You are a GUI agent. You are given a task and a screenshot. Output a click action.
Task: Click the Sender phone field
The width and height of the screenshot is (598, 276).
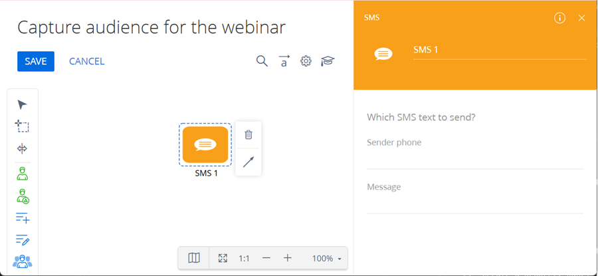click(x=474, y=160)
